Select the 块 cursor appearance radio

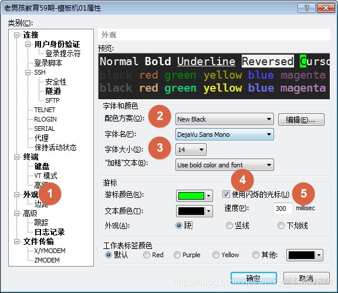(179, 225)
